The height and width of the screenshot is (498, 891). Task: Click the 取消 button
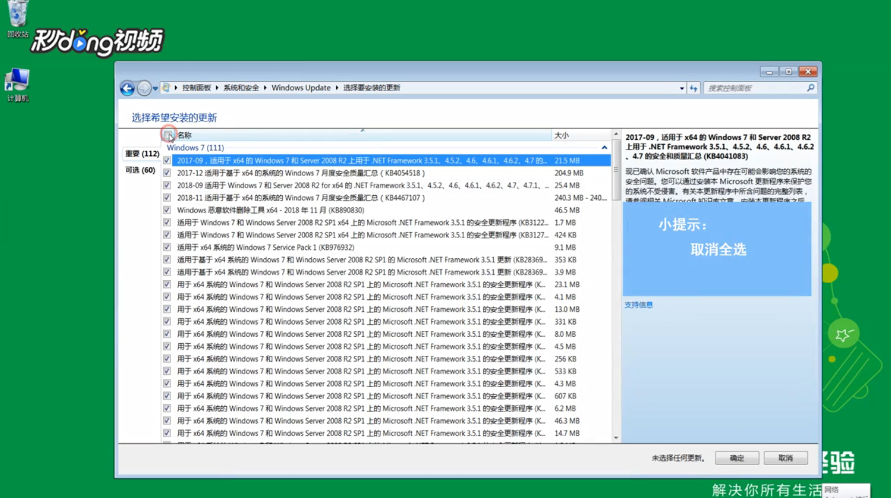click(785, 458)
